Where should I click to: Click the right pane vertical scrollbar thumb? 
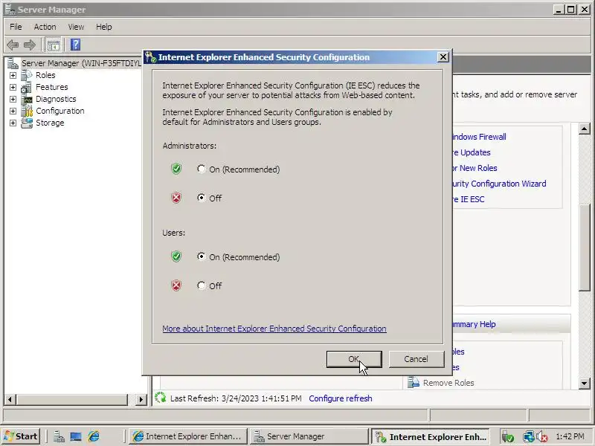pos(585,248)
